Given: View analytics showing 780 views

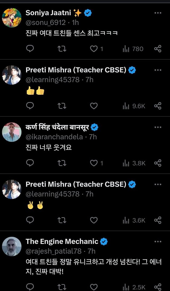Looking at the screenshot, I should click(133, 49).
